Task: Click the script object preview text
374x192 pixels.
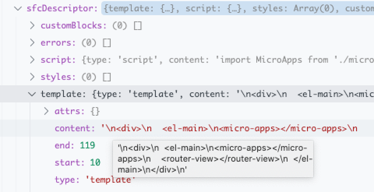Action: click(228, 60)
